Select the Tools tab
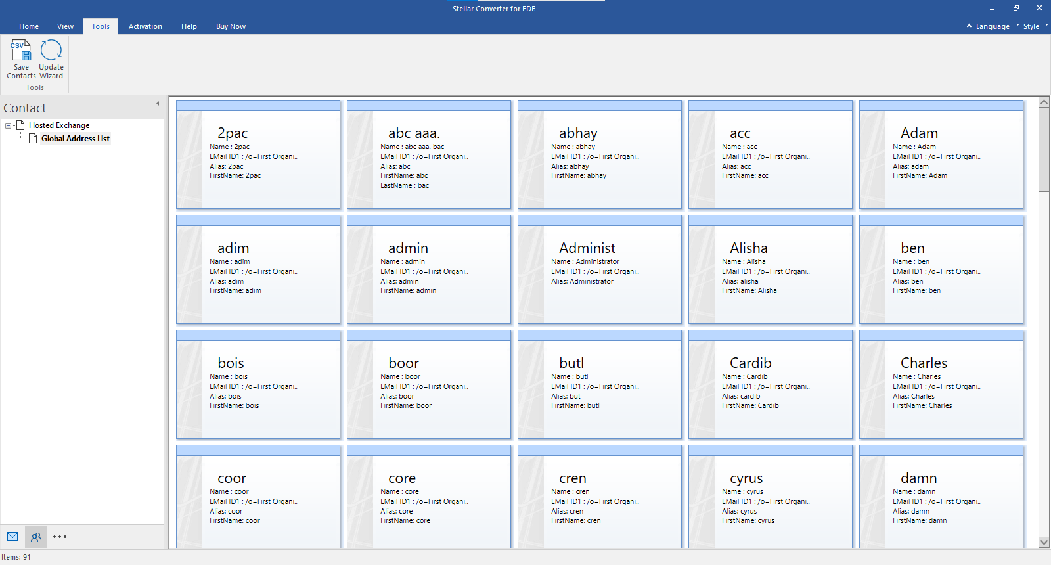The image size is (1051, 565). click(101, 26)
